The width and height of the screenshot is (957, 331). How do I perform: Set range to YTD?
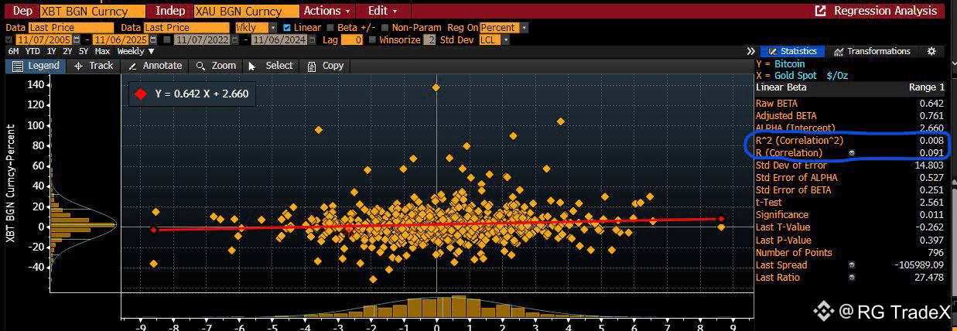[x=32, y=51]
